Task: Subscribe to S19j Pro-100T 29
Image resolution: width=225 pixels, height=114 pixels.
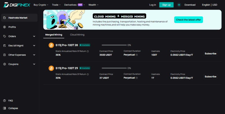Action: pyautogui.click(x=210, y=77)
